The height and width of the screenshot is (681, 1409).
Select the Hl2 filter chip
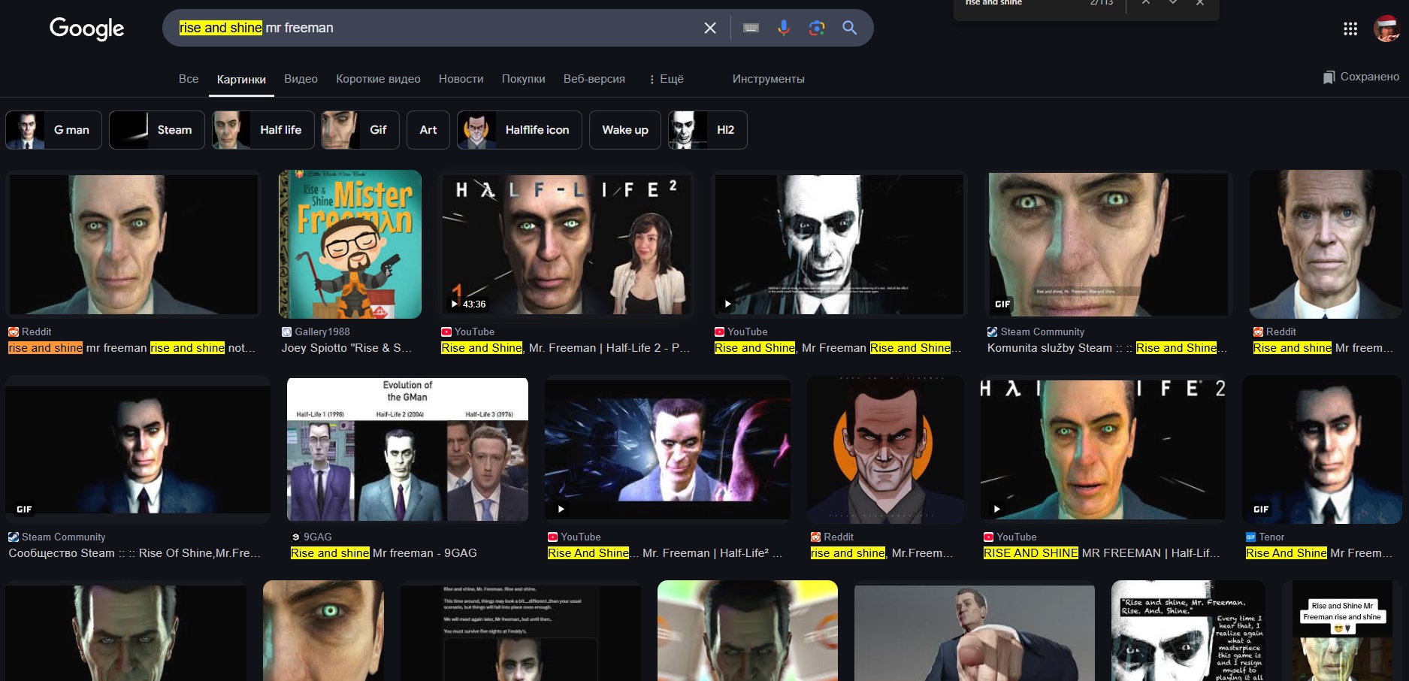(707, 130)
